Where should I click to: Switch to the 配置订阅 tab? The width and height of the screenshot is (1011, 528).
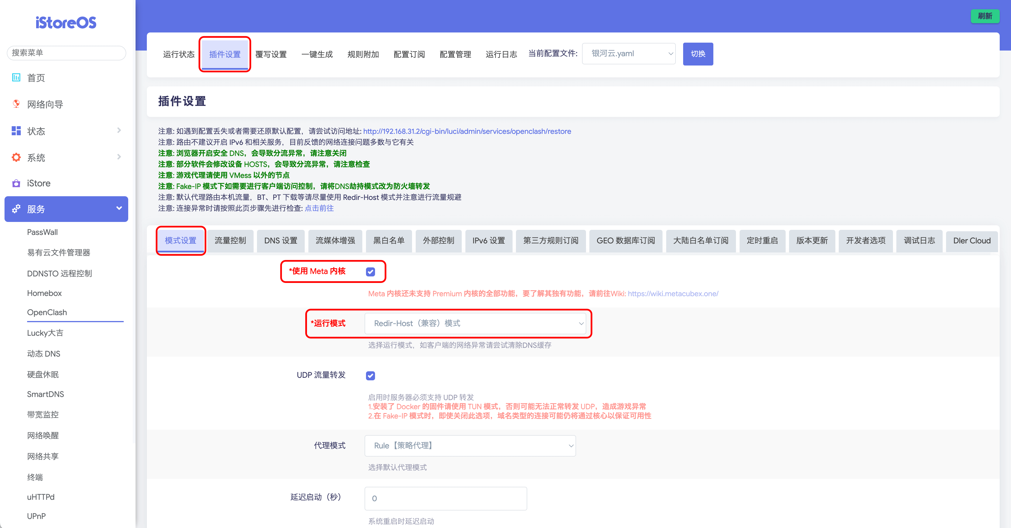(409, 54)
